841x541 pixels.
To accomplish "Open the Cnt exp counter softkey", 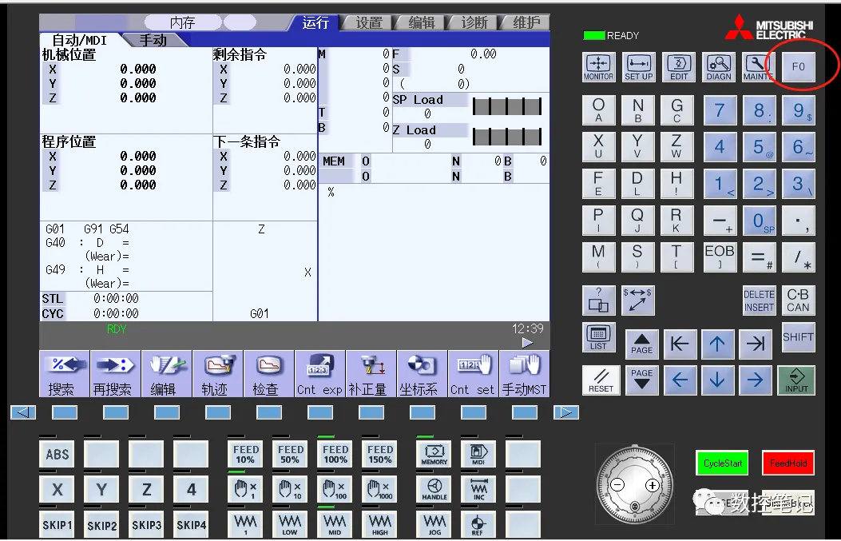I will pyautogui.click(x=319, y=374).
